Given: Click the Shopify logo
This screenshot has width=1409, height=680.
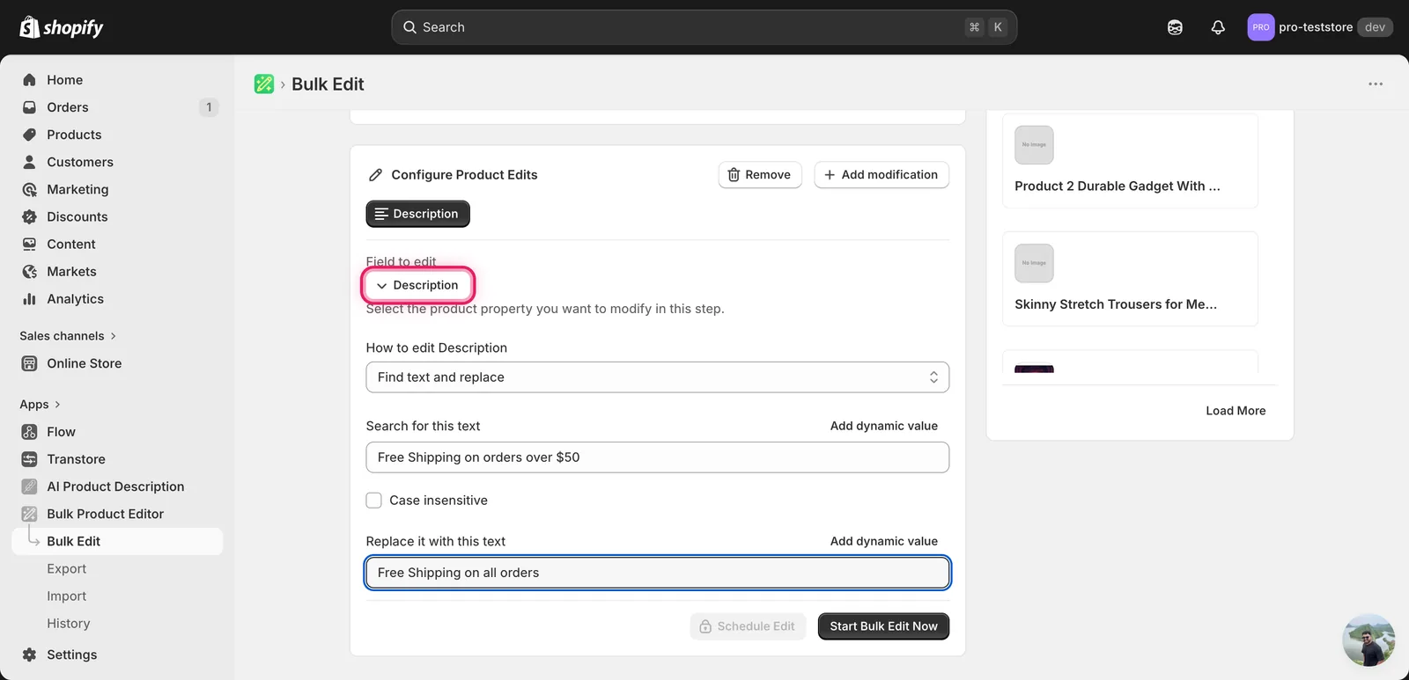Looking at the screenshot, I should (61, 27).
